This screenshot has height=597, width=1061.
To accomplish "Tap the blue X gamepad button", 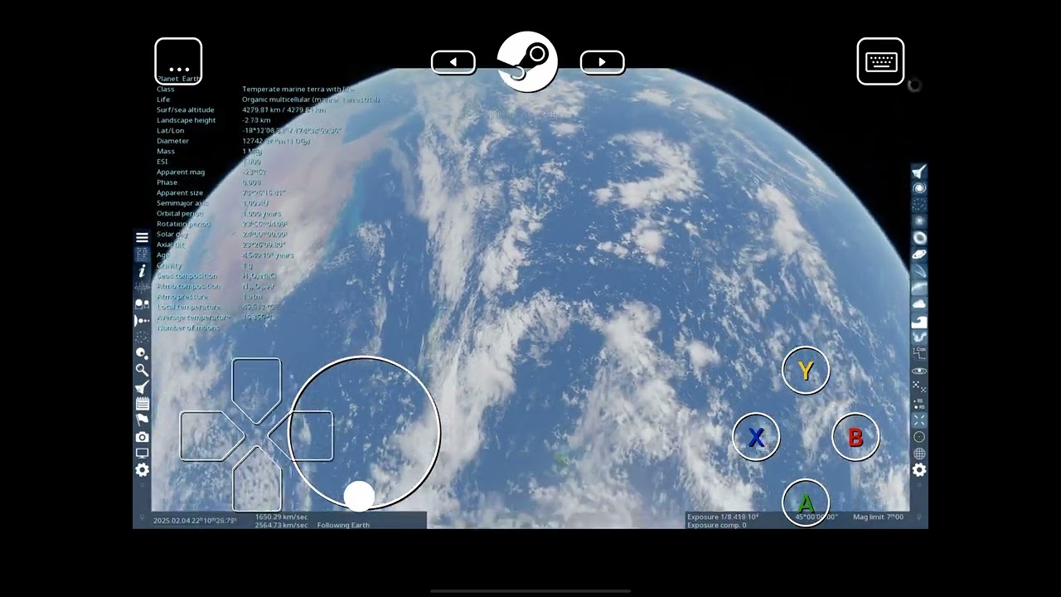I will [756, 437].
